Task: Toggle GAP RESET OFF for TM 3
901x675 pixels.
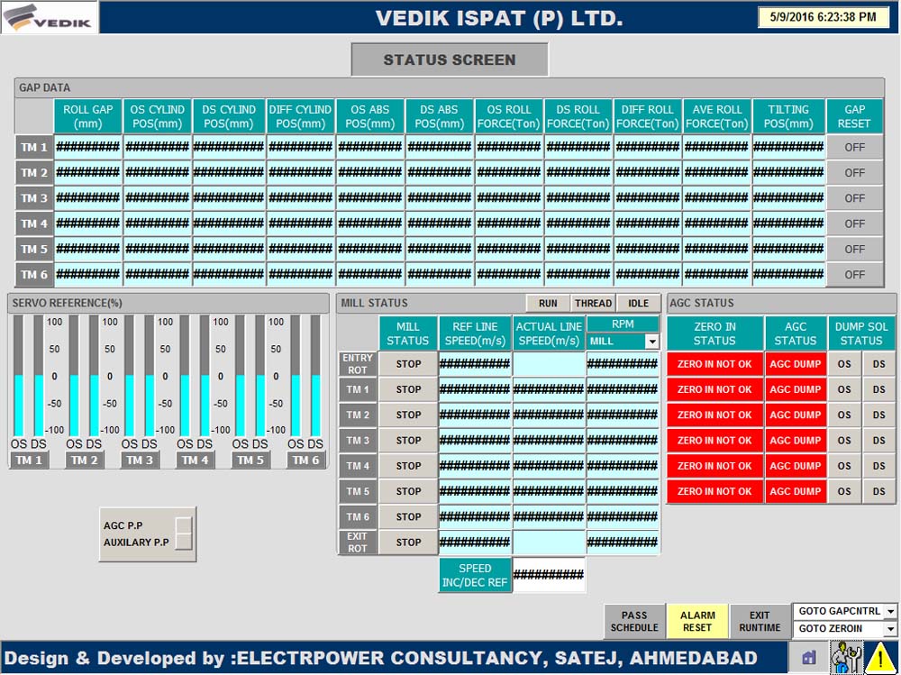Action: [854, 198]
